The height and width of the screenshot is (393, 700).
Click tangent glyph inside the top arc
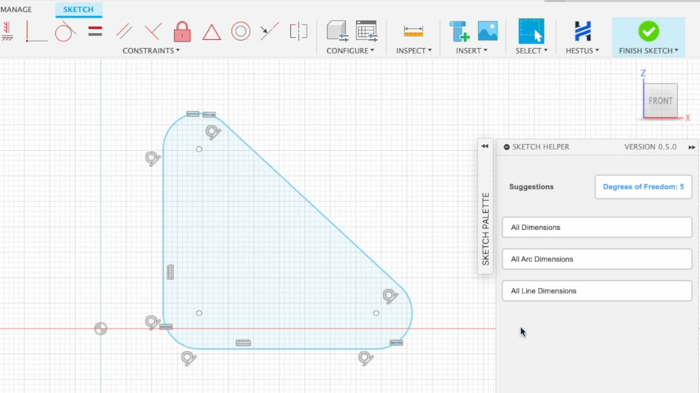pos(213,132)
